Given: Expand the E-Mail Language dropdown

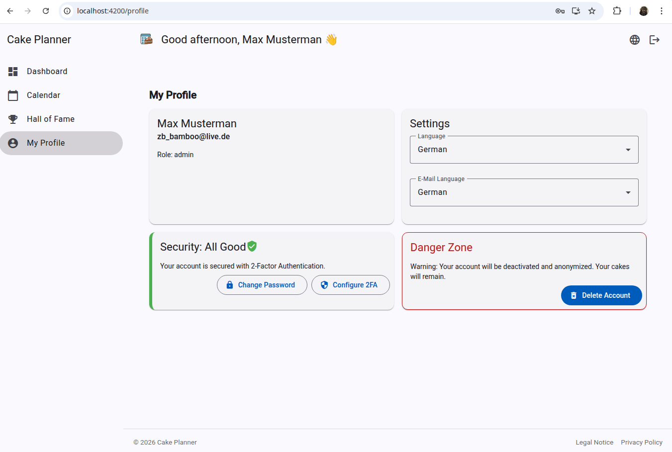Looking at the screenshot, I should [524, 192].
